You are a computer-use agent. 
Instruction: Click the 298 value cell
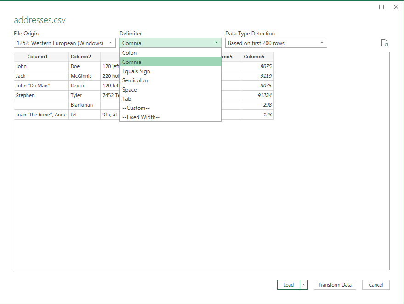point(258,105)
